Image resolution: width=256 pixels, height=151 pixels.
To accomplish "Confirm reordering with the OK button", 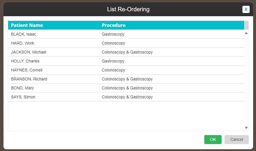I will (x=213, y=139).
